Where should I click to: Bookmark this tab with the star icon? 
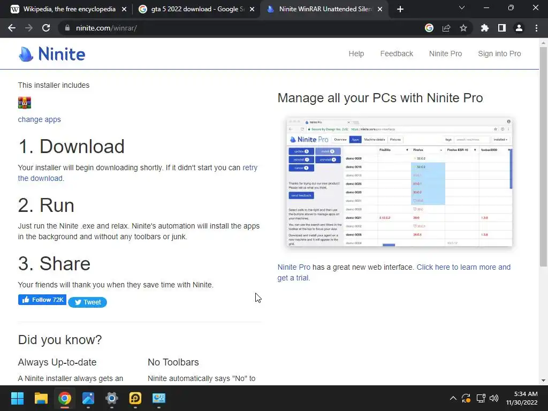pyautogui.click(x=463, y=28)
